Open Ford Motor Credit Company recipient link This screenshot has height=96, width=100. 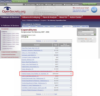tap(34, 88)
